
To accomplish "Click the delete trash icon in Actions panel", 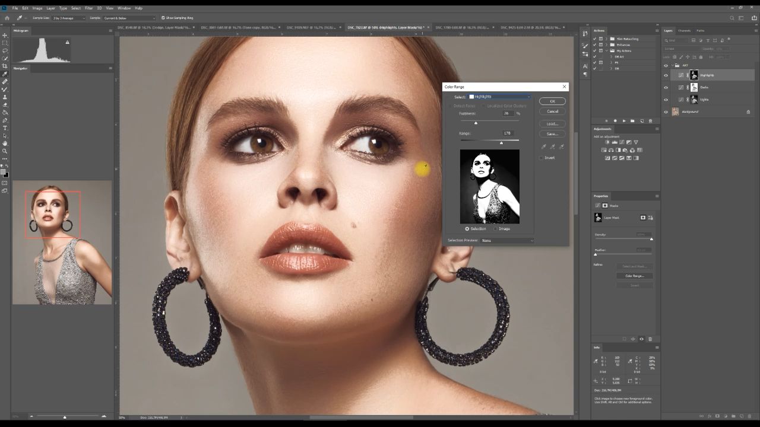I will [650, 121].
